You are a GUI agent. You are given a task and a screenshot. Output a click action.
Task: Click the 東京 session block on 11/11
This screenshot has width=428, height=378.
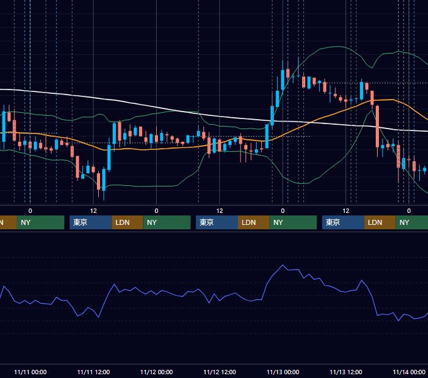pyautogui.click(x=91, y=222)
